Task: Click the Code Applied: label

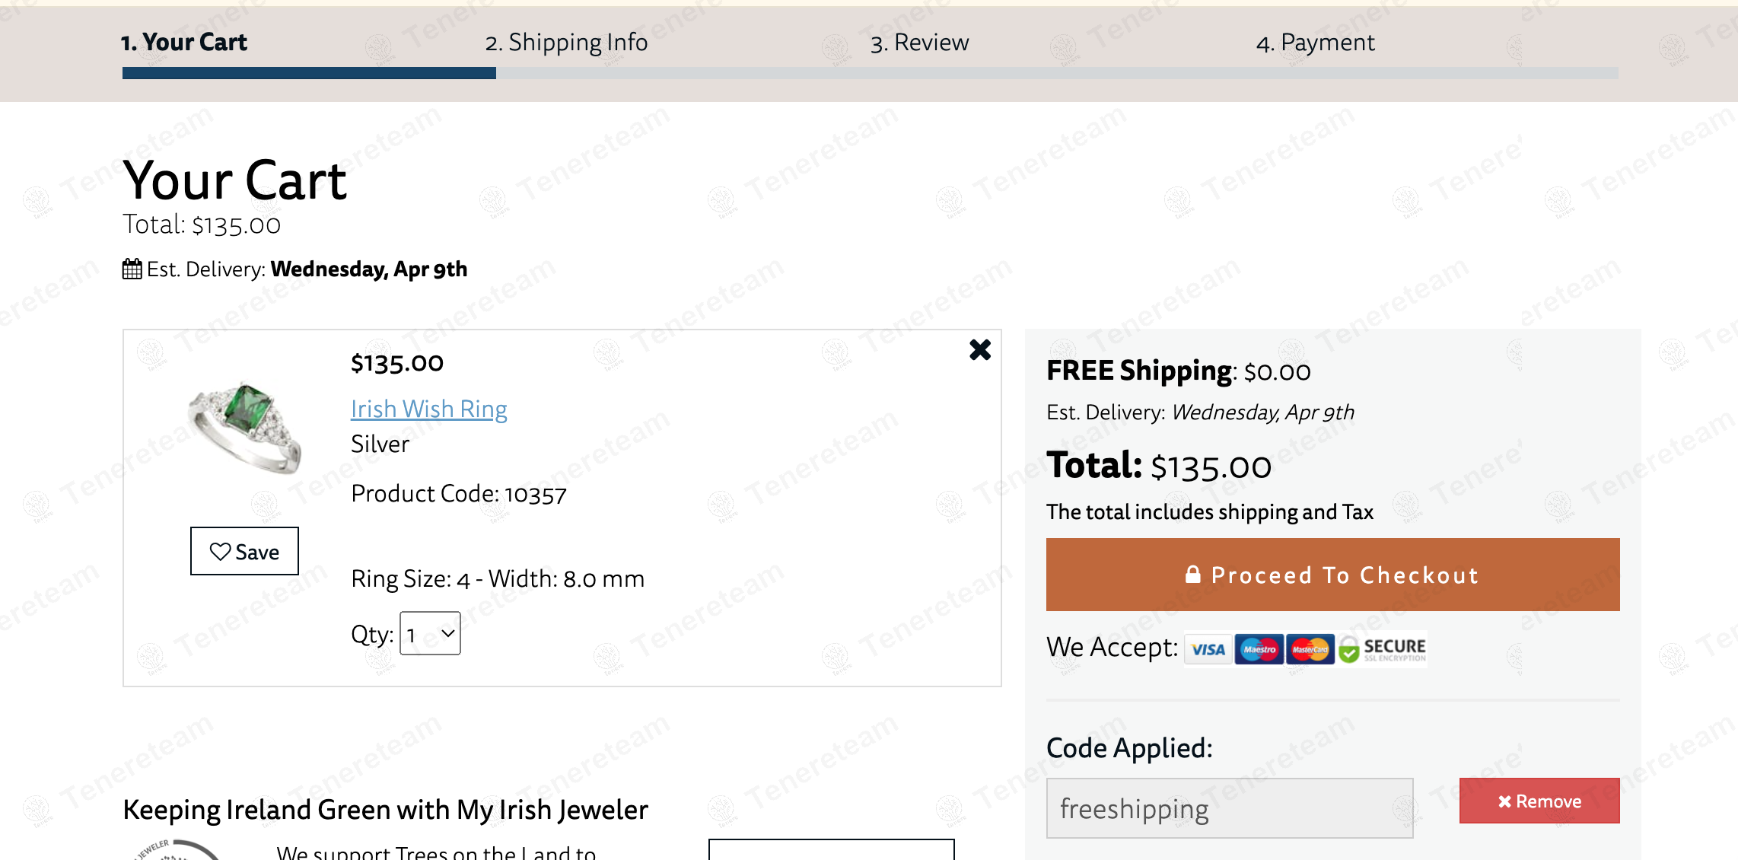Action: point(1129,748)
